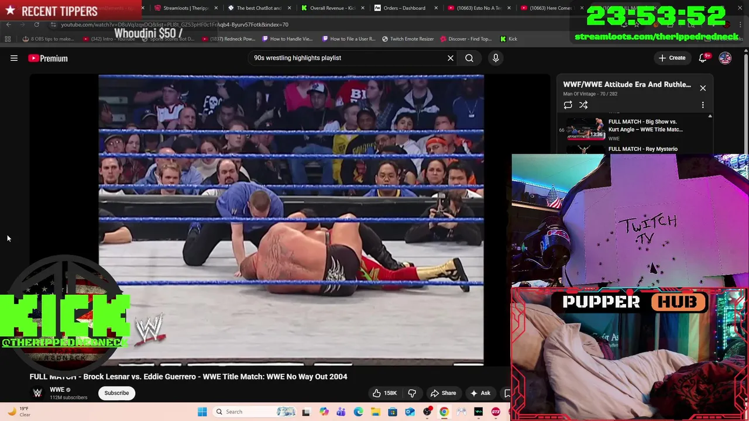The width and height of the screenshot is (749, 421).
Task: Open the Discover - Find Top... bookmark
Action: click(x=466, y=39)
